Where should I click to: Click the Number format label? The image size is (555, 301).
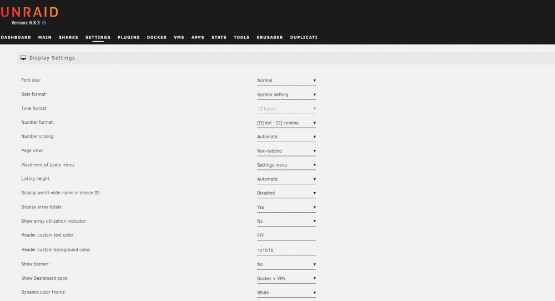(x=38, y=122)
